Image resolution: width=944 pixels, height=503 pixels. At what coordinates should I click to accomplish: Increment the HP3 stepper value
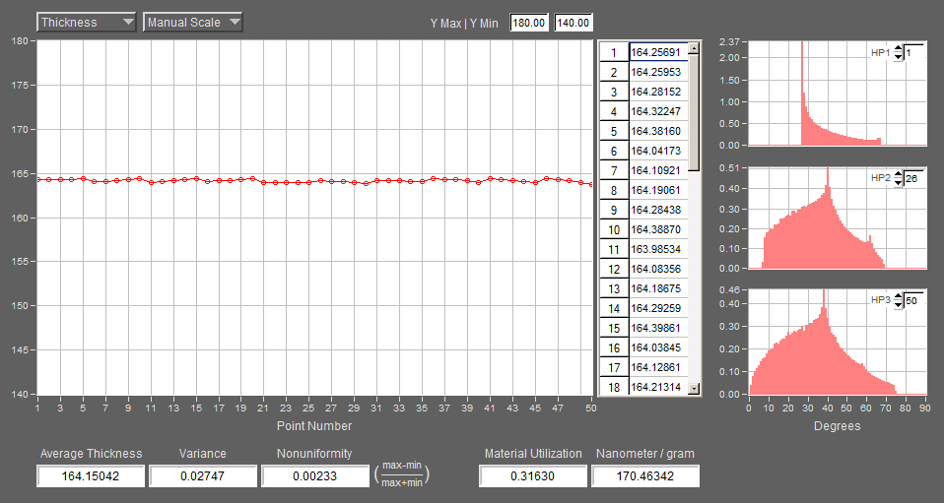pos(899,296)
